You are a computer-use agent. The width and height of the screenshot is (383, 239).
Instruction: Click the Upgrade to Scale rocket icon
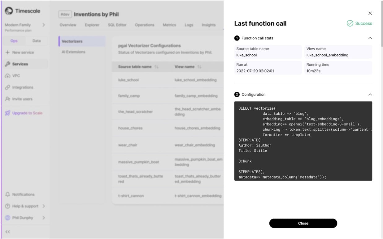(x=8, y=113)
